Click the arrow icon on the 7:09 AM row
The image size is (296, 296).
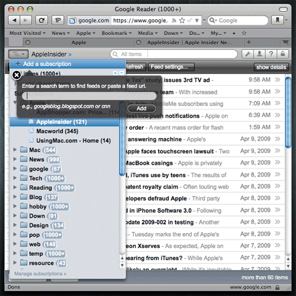277,103
